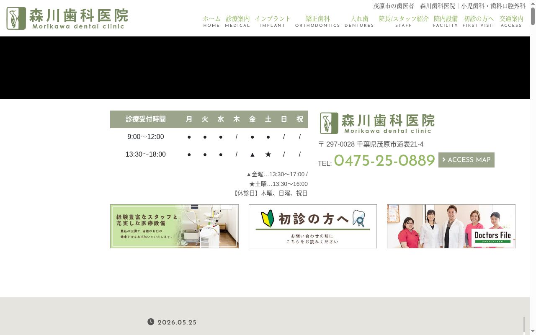
Task: Click the ▲金曜…13:30〜17:00 note
Action: click(277, 174)
